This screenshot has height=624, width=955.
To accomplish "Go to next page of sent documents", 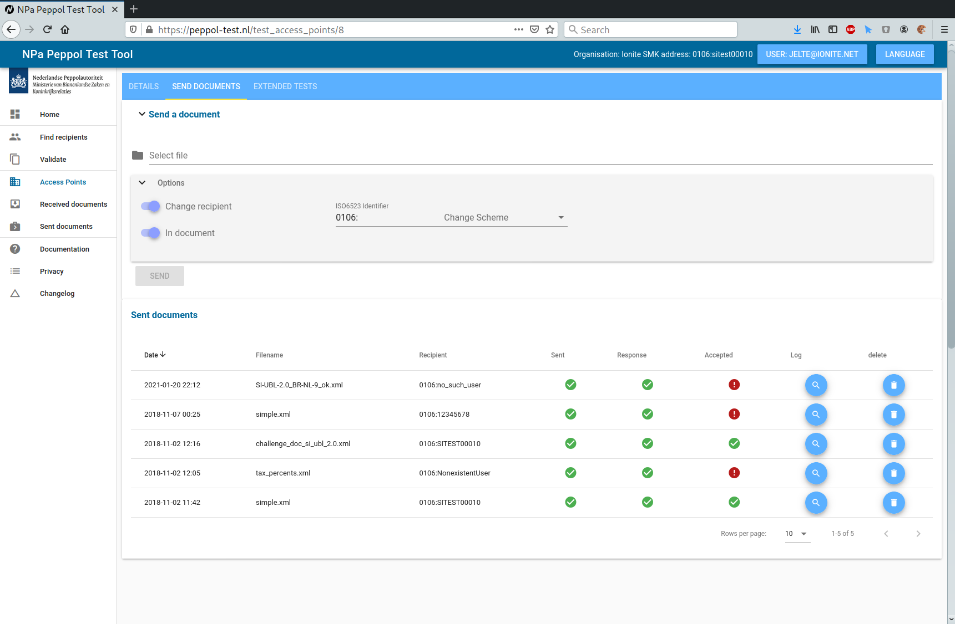I will (x=918, y=534).
